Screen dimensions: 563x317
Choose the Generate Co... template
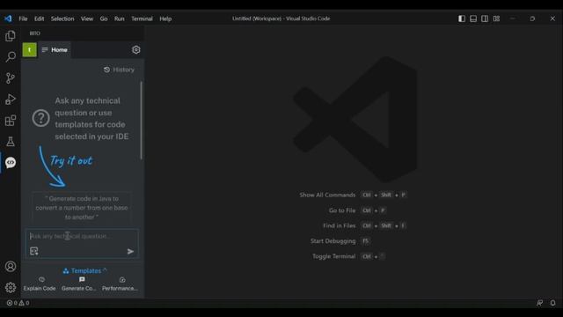79,284
